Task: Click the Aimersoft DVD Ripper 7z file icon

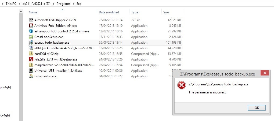Action: coord(31,20)
